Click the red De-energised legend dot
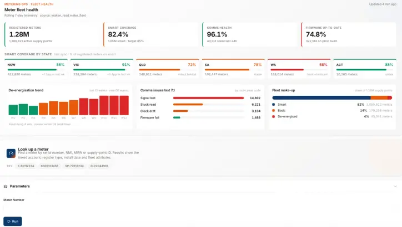The image size is (402, 227). [x=274, y=117]
